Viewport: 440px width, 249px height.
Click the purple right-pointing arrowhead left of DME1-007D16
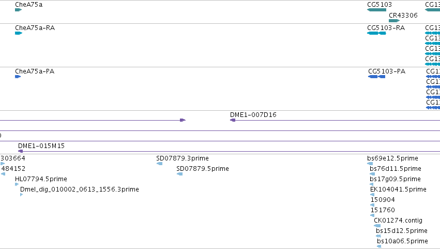click(x=183, y=120)
